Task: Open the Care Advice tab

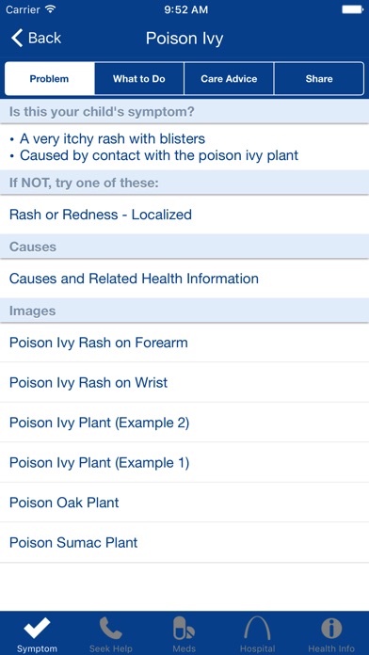Action: pyautogui.click(x=229, y=79)
